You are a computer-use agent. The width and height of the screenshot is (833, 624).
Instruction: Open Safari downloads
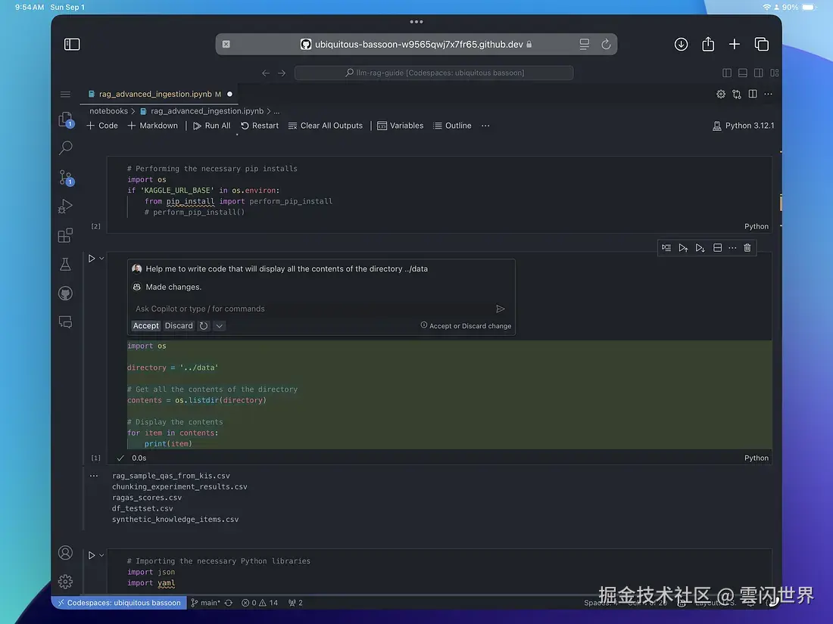pyautogui.click(x=681, y=44)
